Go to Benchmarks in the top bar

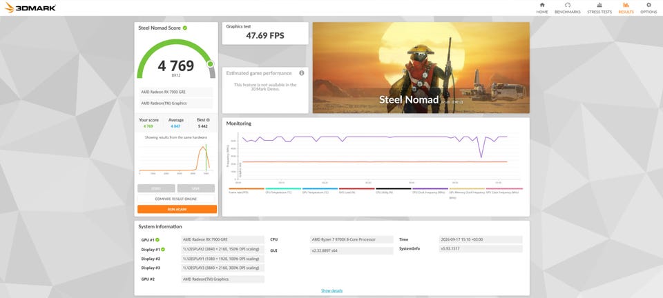click(568, 8)
